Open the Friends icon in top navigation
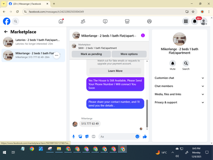Image resolution: width=213 pixels, height=160 pixels. 83,21
